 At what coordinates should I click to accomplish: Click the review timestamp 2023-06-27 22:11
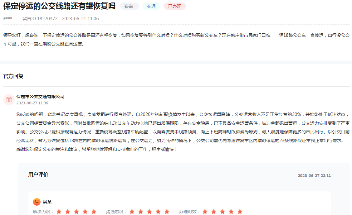click(314, 175)
